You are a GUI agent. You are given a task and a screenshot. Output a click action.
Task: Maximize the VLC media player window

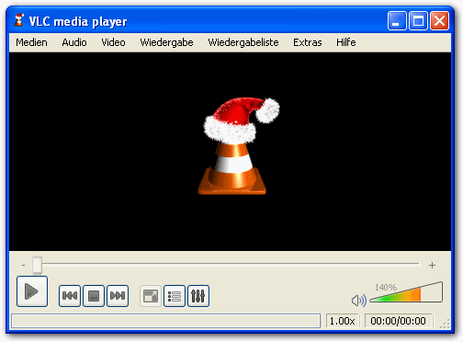[x=418, y=21]
